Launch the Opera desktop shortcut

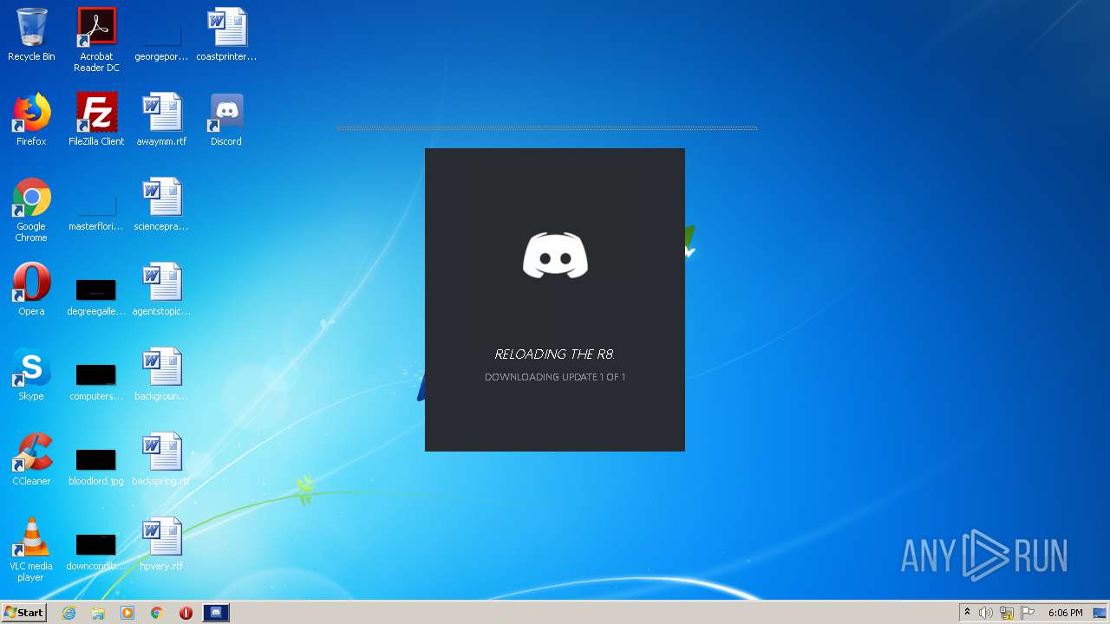[x=31, y=289]
